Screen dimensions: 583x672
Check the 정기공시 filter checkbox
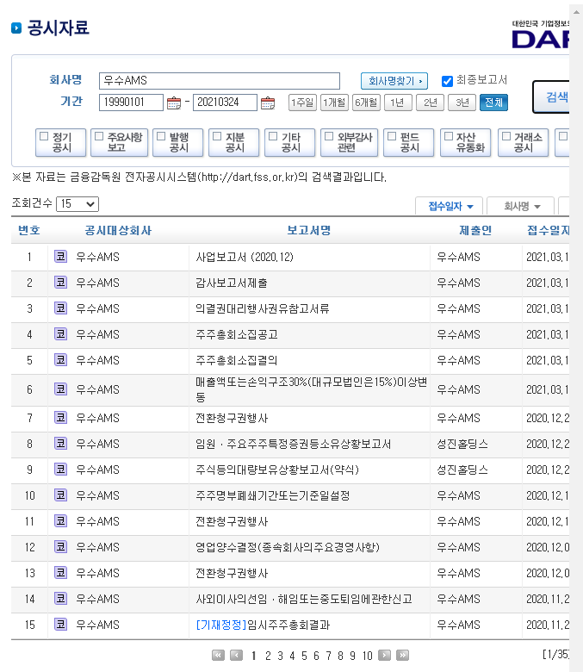tap(44, 136)
